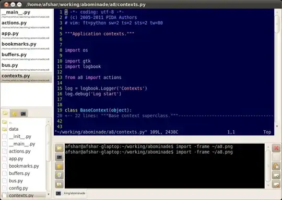Close the terminal with the red X button
Viewport: 282px width, 200px height.
276,148
